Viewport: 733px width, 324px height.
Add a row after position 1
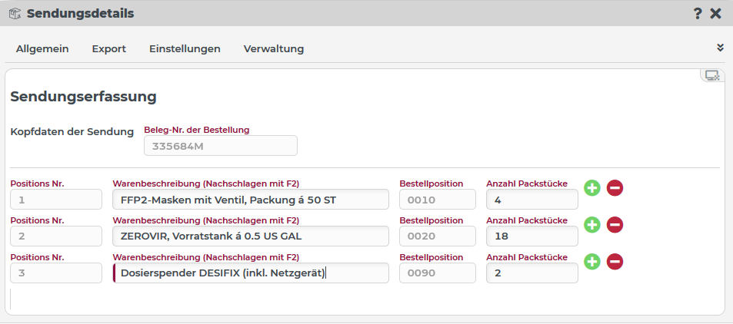tap(591, 188)
